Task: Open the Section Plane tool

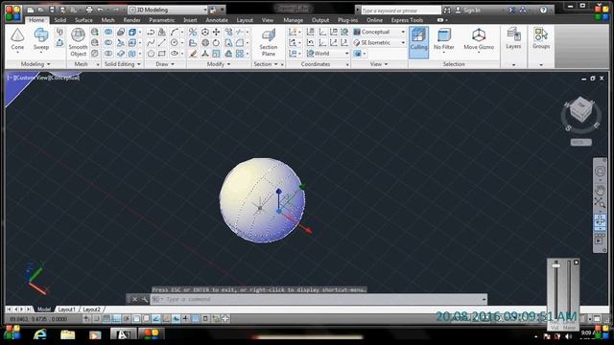Action: [269, 42]
